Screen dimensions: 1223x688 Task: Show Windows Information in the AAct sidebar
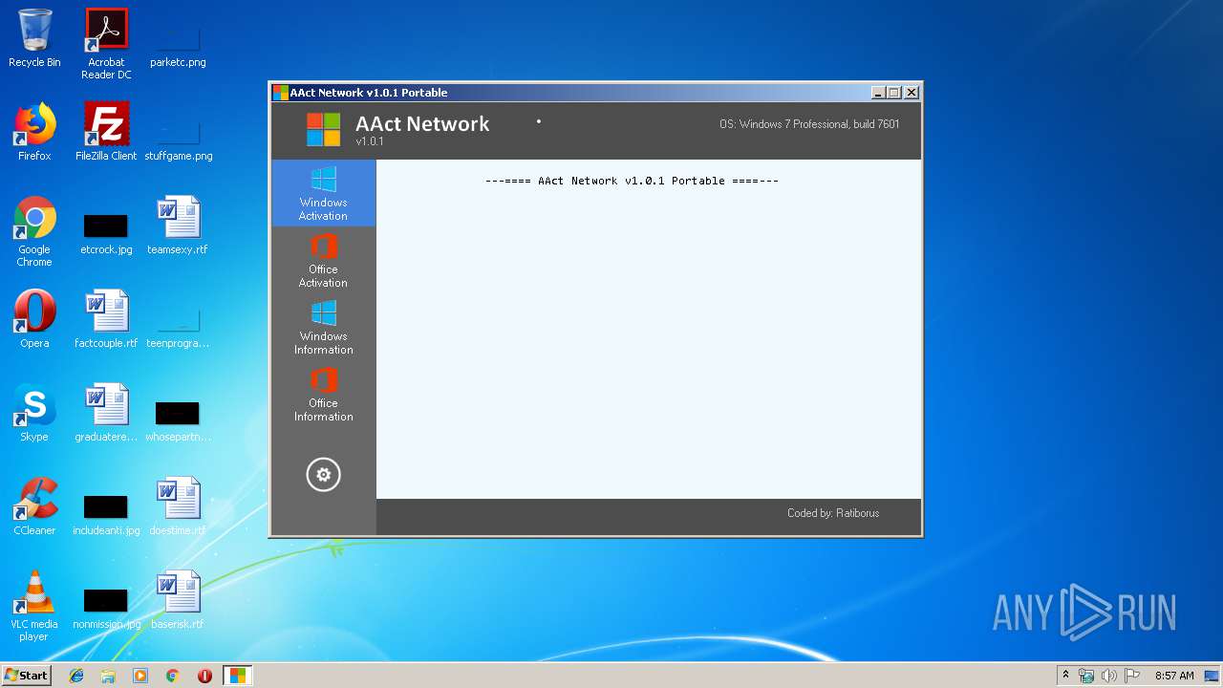click(323, 327)
